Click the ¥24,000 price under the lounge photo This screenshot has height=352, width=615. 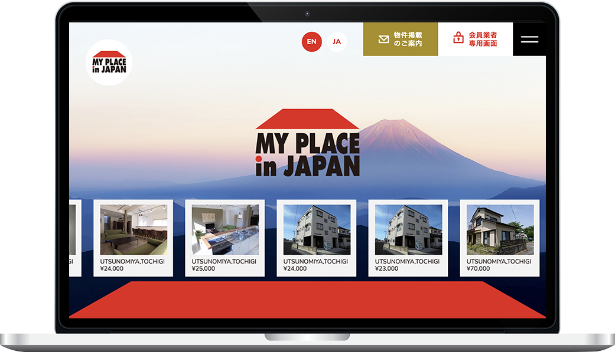112,269
